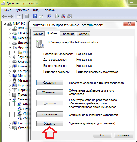Click the Update driver toolbar icon

pos(57,16)
